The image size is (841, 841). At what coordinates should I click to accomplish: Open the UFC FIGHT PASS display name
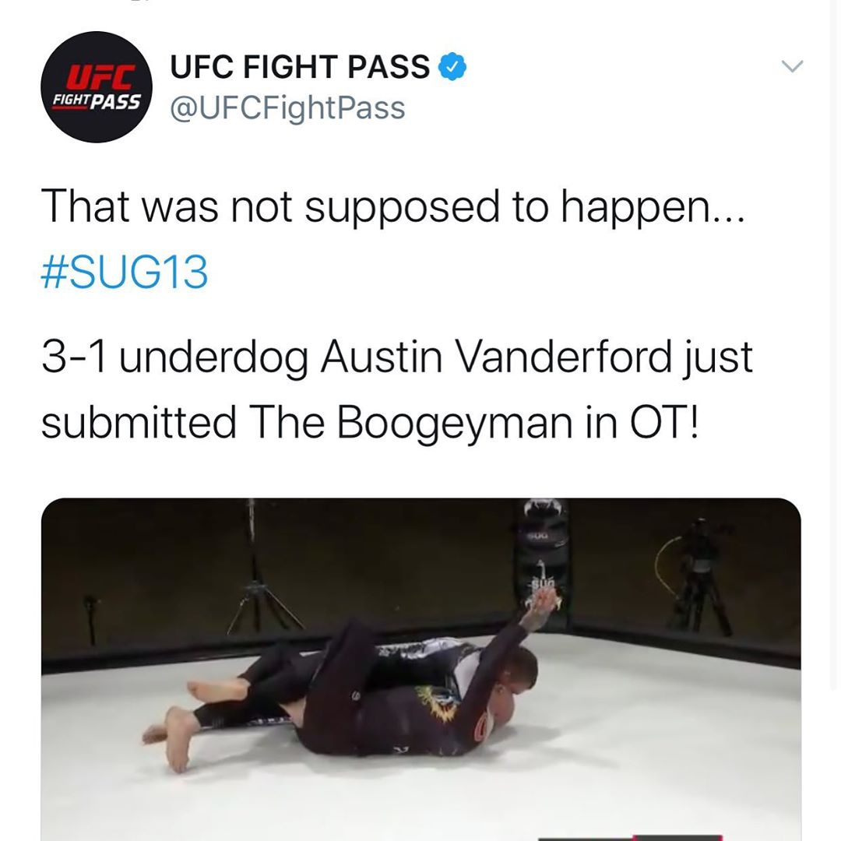tap(300, 66)
